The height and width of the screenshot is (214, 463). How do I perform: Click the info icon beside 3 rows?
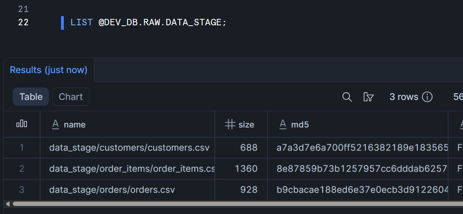[427, 97]
